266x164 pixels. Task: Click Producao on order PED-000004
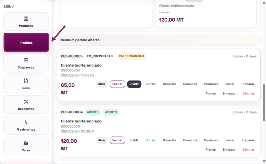211,140
